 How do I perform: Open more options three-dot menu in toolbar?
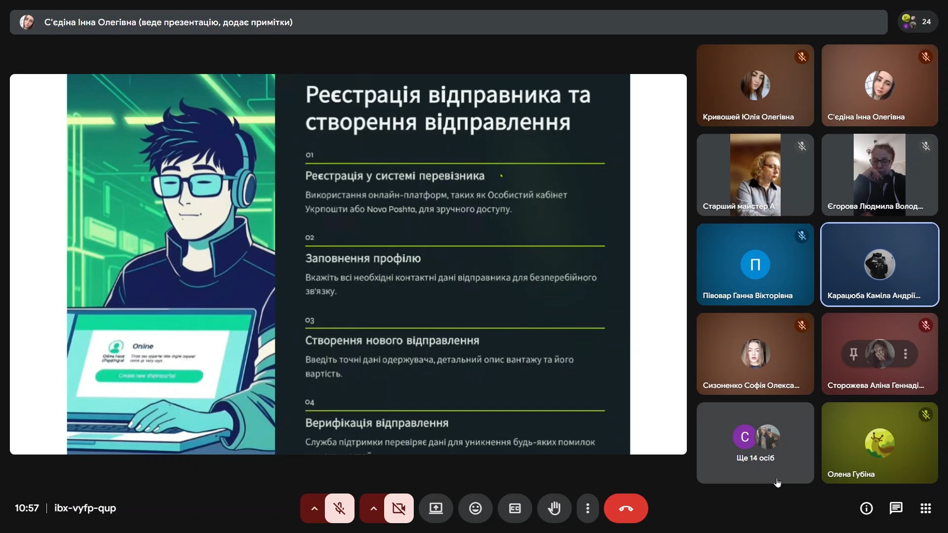pyautogui.click(x=588, y=508)
